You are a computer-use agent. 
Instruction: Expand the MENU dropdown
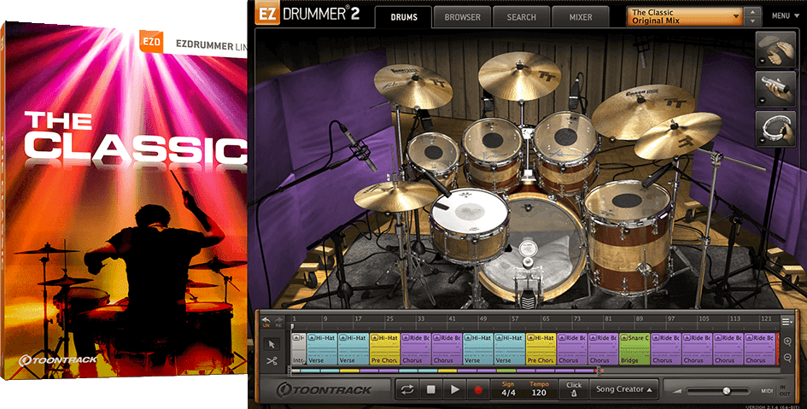tap(784, 16)
